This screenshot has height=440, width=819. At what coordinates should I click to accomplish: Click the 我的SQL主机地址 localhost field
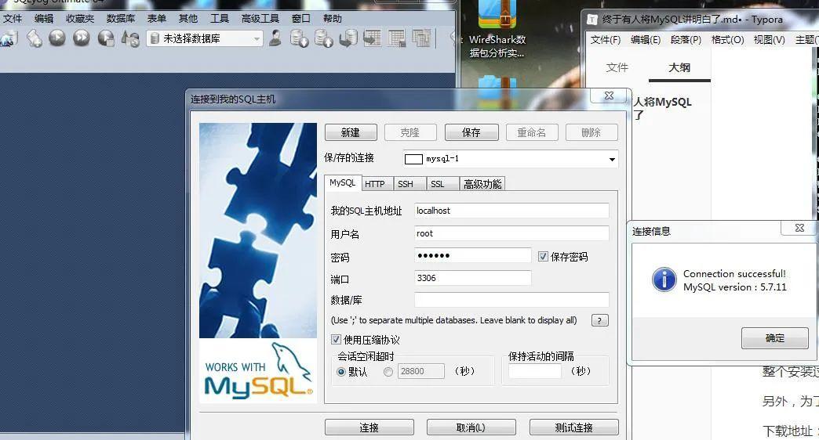[511, 211]
